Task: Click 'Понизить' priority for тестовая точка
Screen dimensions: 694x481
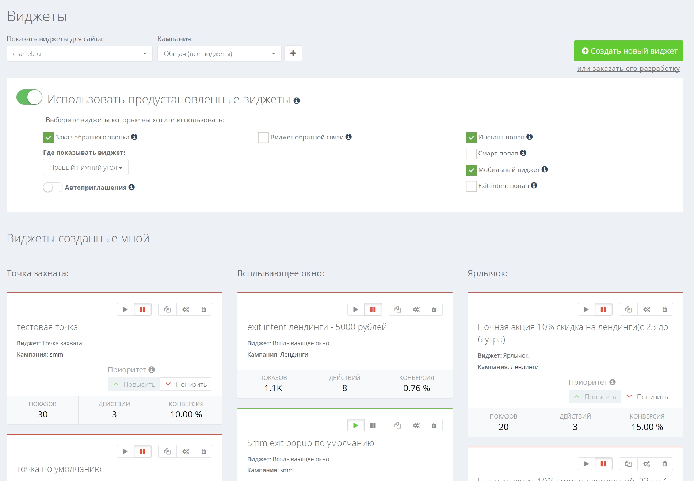Action: point(186,384)
